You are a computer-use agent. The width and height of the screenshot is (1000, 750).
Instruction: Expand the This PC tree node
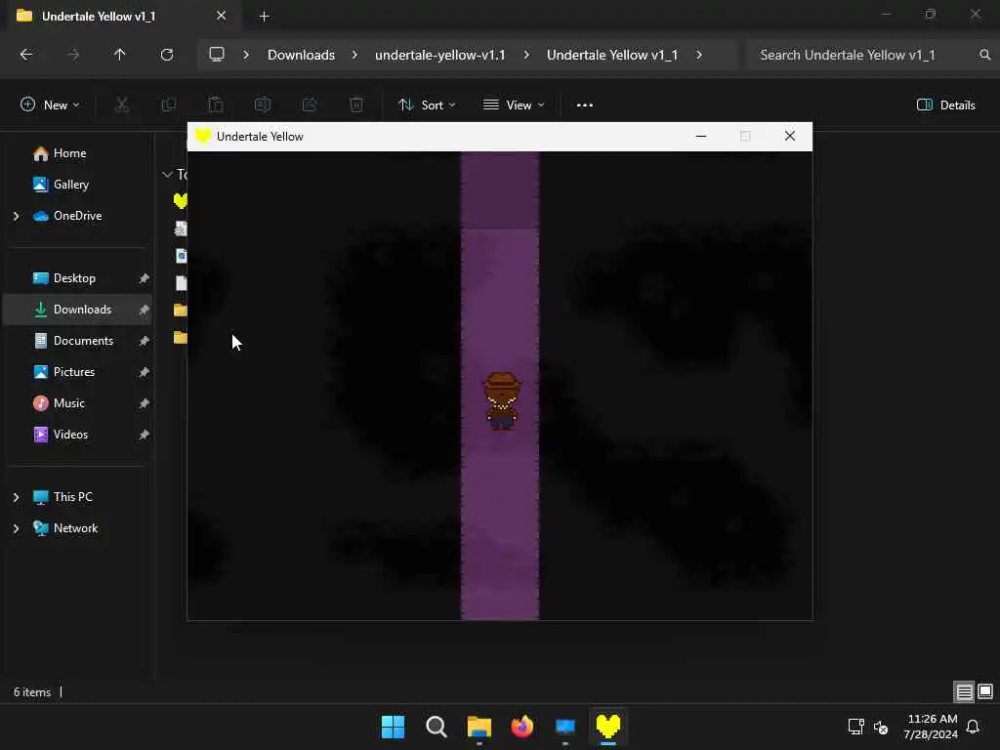[16, 497]
